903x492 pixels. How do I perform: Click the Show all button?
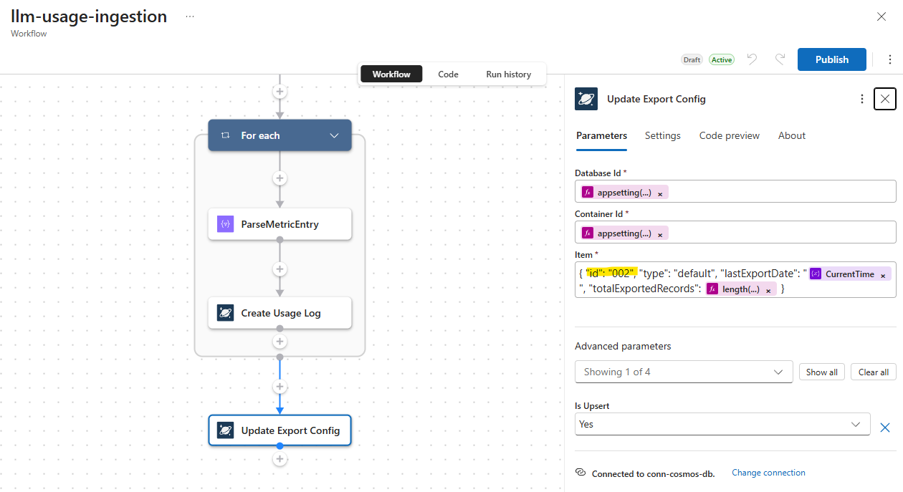[x=822, y=372]
